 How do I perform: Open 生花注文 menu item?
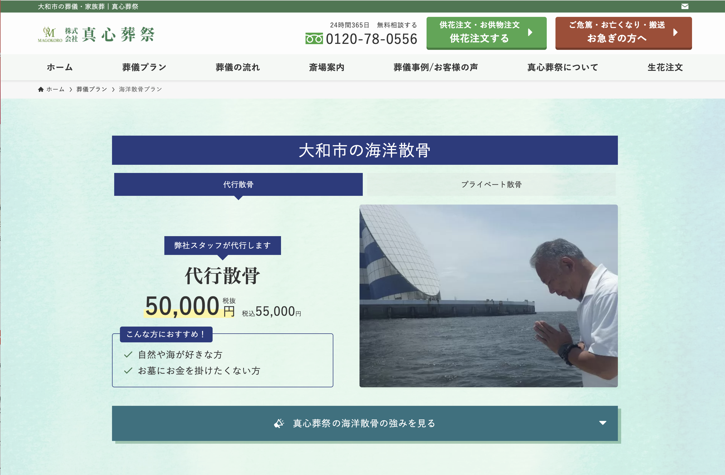coord(665,67)
